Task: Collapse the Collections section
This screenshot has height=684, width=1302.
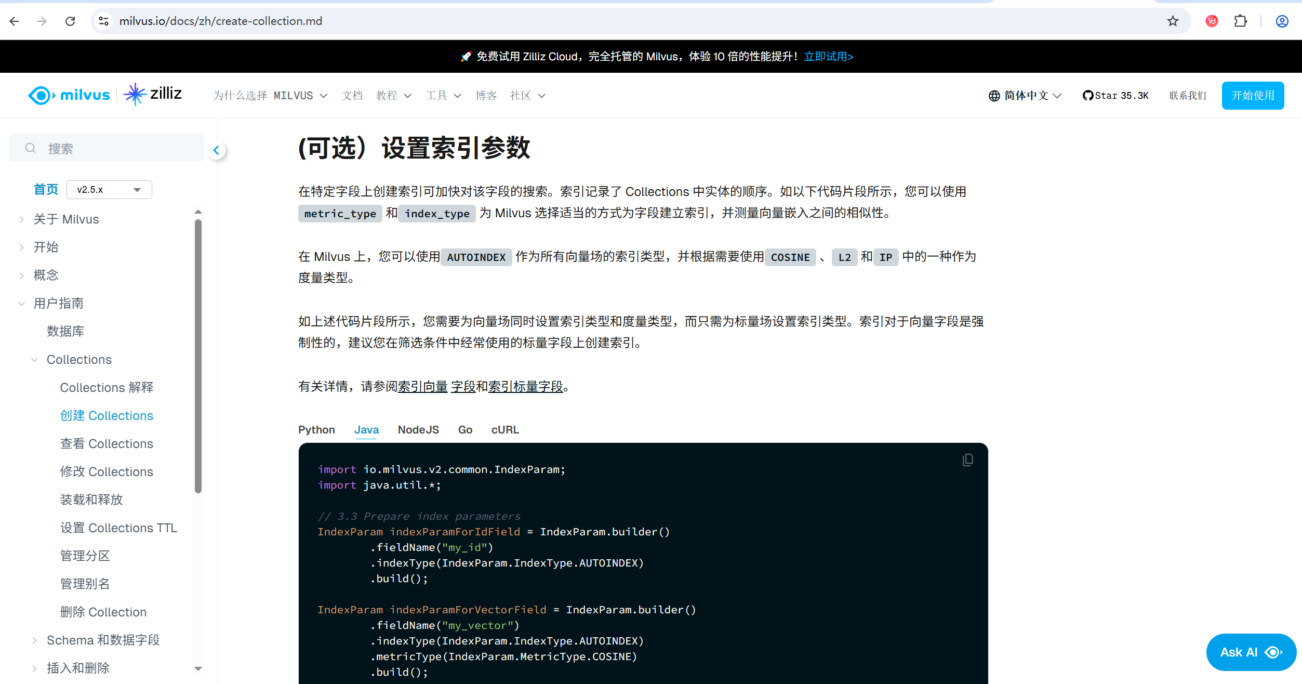Action: click(34, 359)
